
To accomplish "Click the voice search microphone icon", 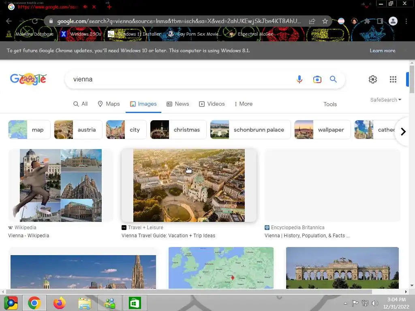I will pos(299,79).
